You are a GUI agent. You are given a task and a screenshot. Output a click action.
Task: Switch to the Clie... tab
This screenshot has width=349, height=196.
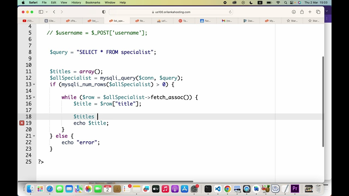50,21
